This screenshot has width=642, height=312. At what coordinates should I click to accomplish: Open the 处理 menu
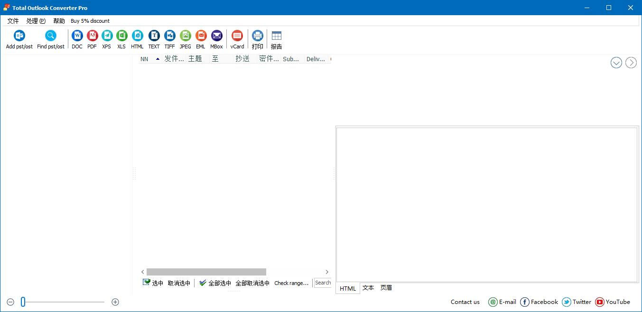(36, 21)
